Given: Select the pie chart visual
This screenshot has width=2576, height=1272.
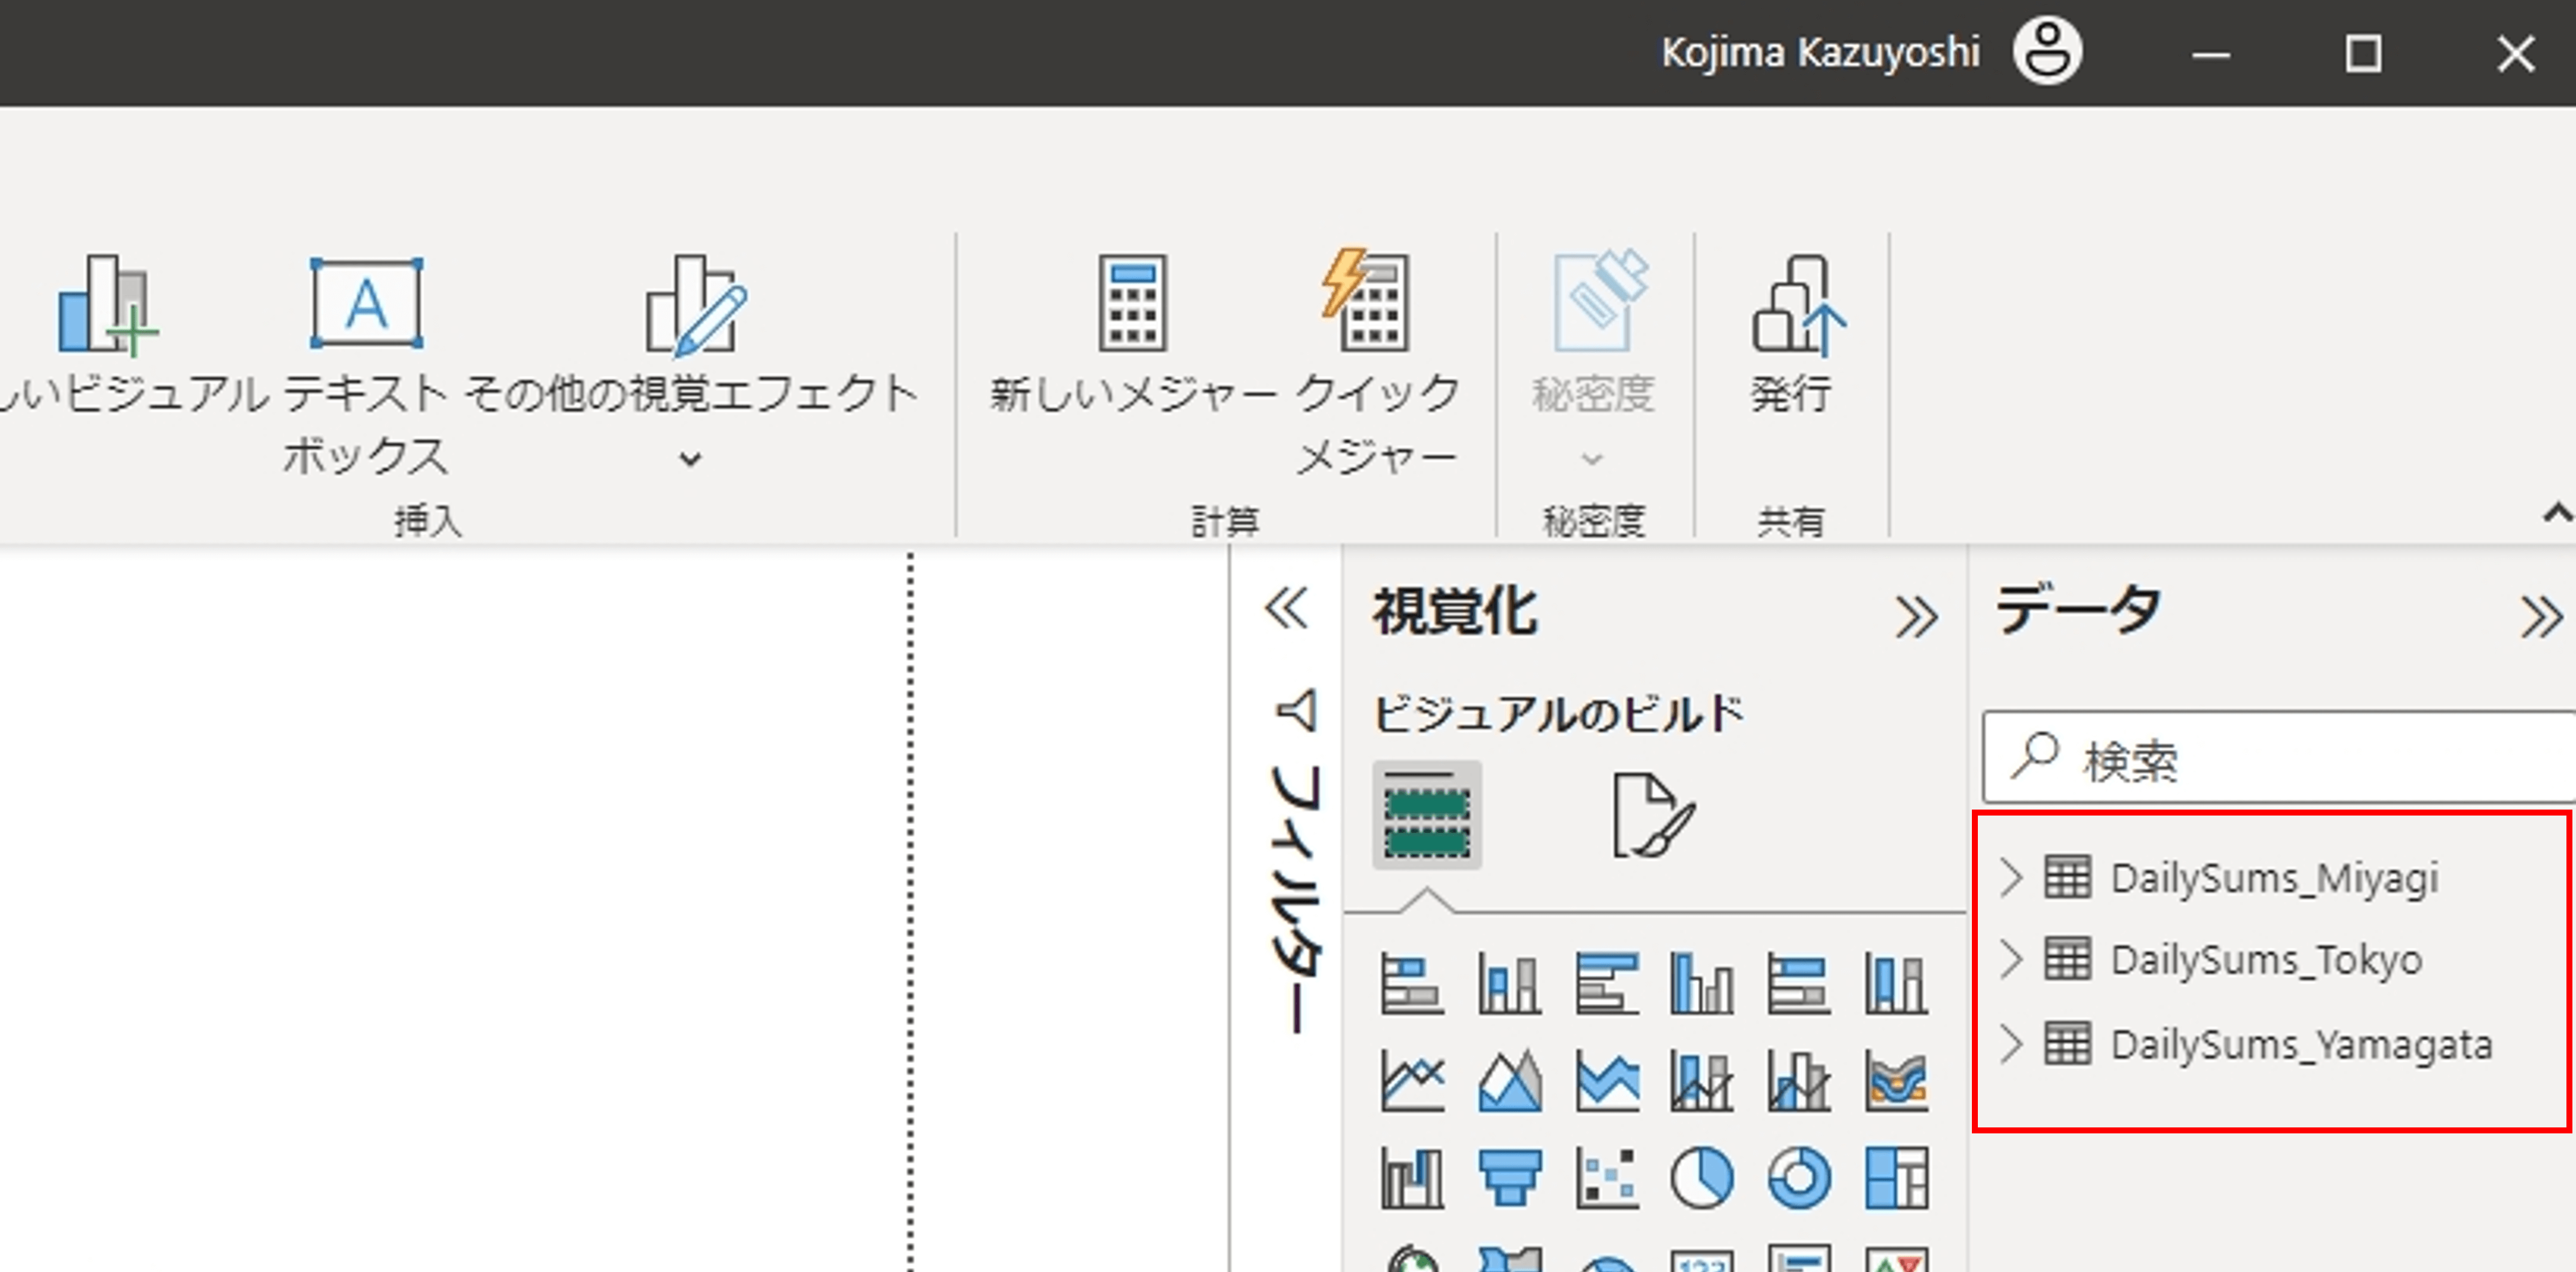Looking at the screenshot, I should coord(1702,1177).
